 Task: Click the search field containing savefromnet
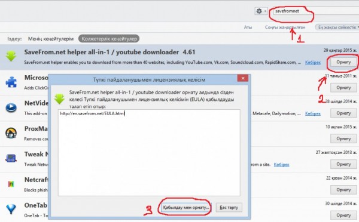pos(316,11)
